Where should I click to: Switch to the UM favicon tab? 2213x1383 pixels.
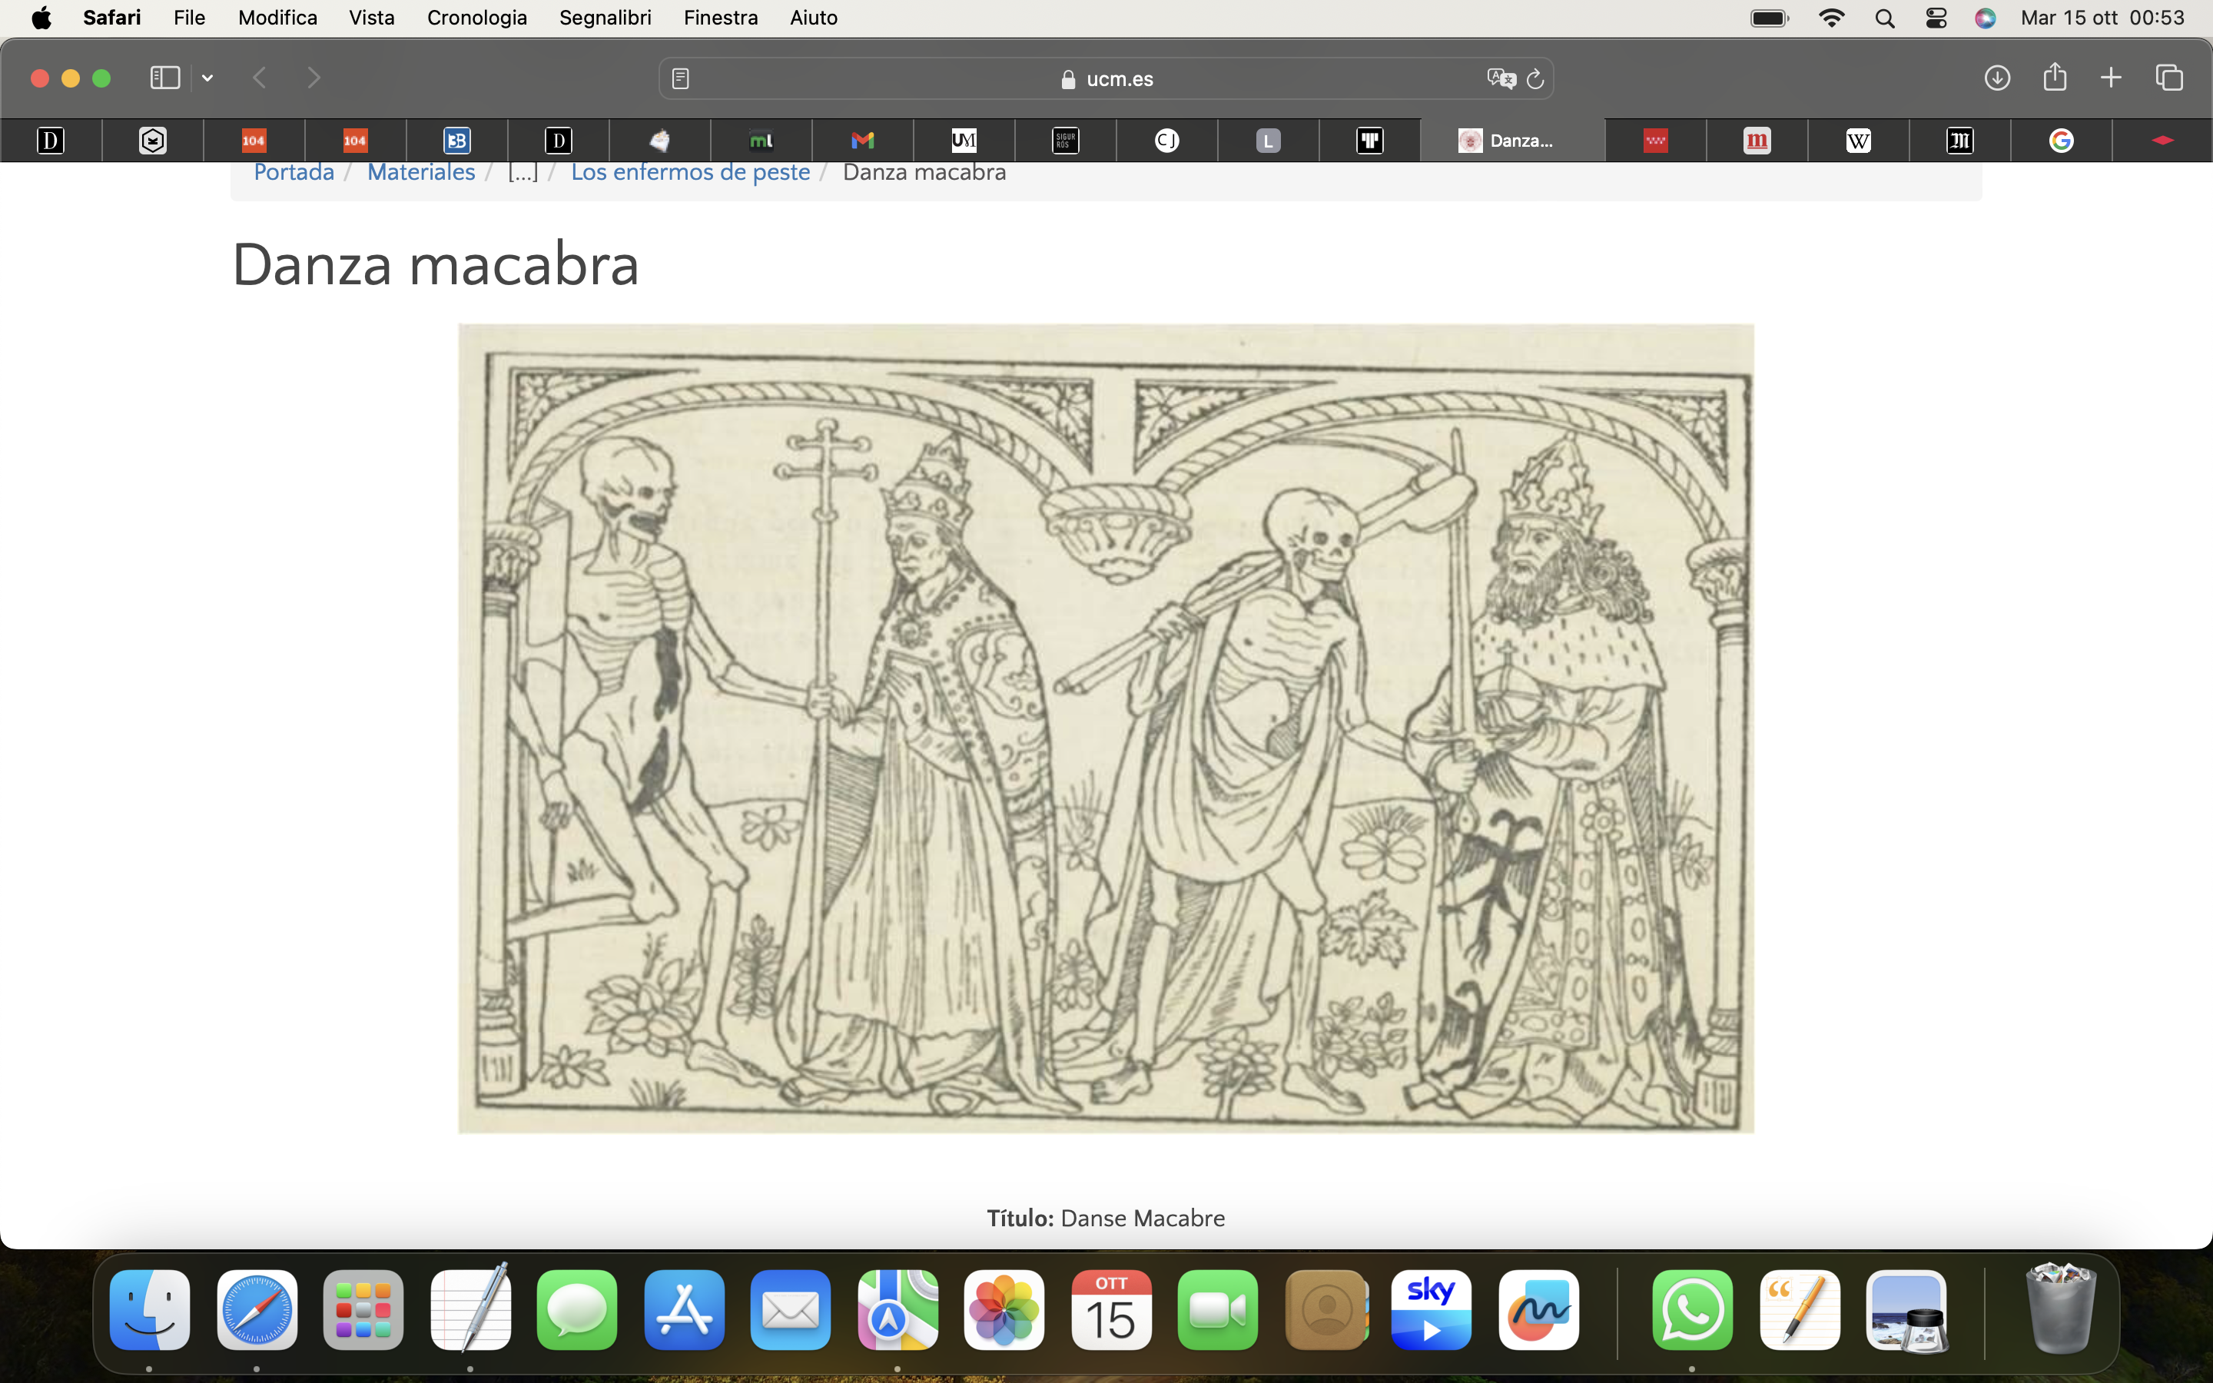[x=964, y=140]
